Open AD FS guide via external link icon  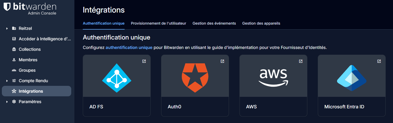[x=144, y=61]
